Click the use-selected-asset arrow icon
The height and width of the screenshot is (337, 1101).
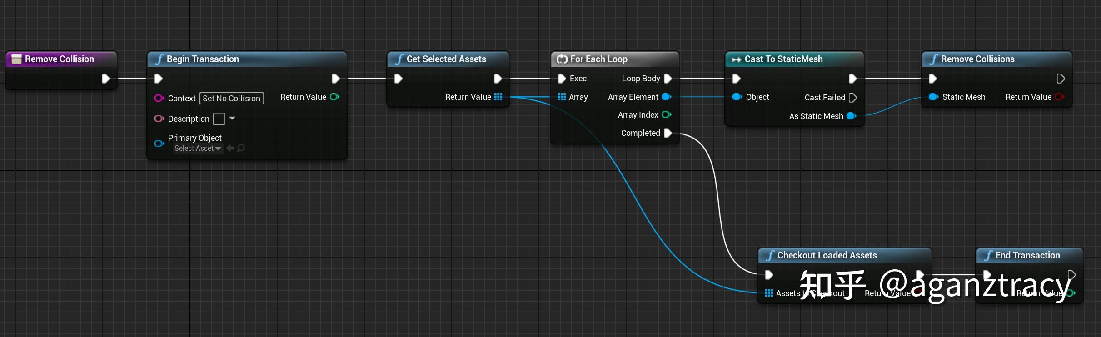(x=230, y=148)
